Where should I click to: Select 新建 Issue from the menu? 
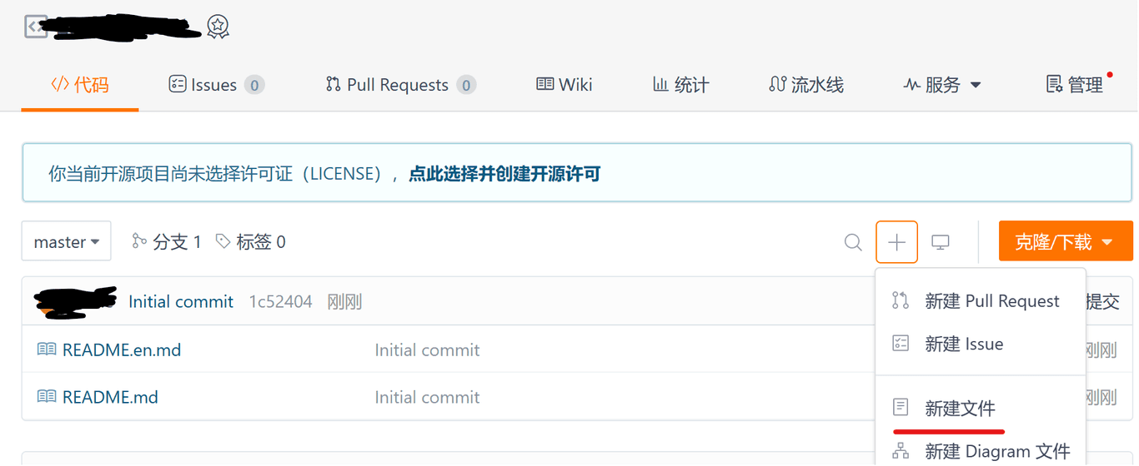coord(963,344)
